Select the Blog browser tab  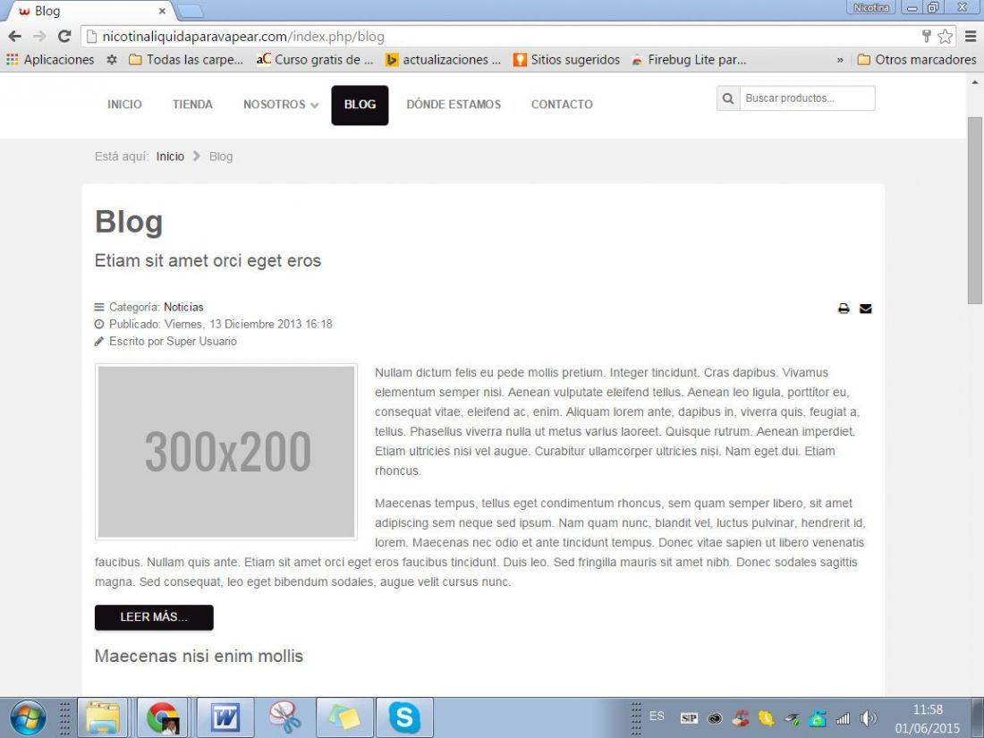(x=88, y=12)
